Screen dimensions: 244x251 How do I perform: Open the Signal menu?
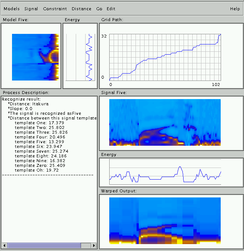(31, 9)
